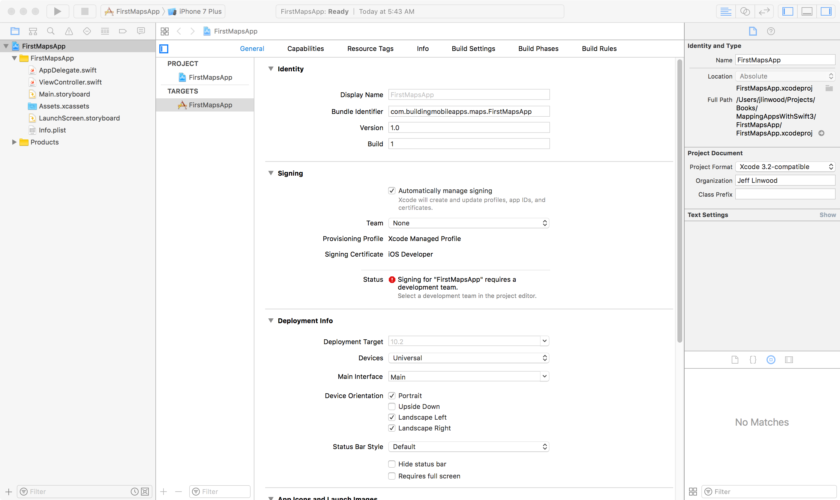
Task: Select the File inspector icon
Action: (753, 31)
